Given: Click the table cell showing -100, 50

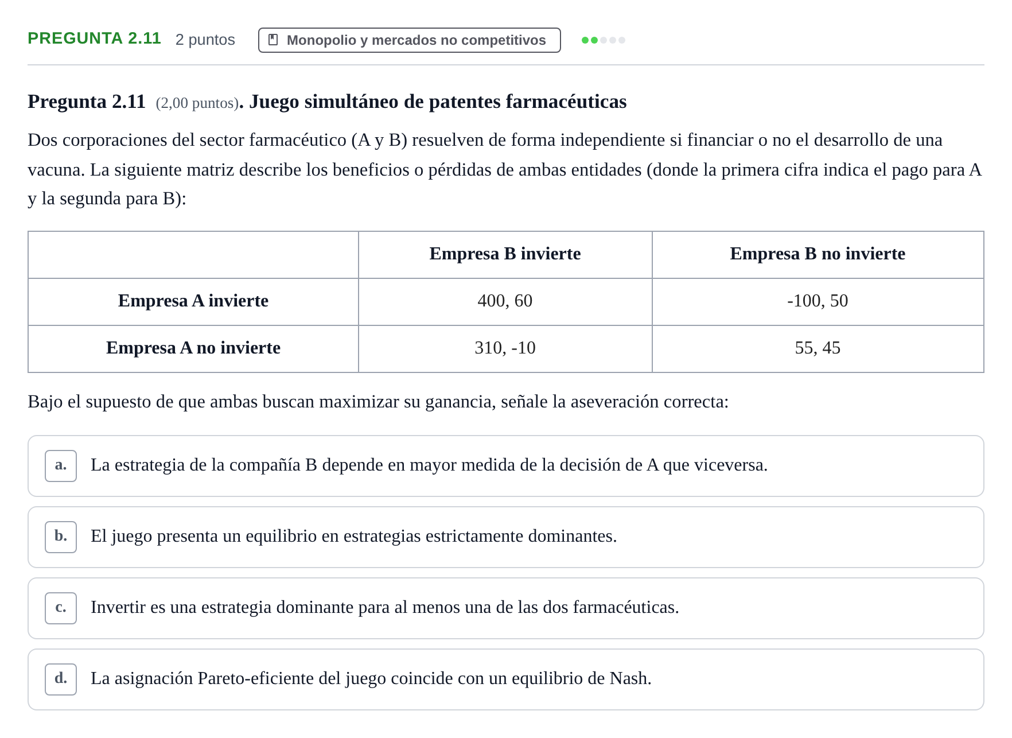Looking at the screenshot, I should tap(818, 302).
